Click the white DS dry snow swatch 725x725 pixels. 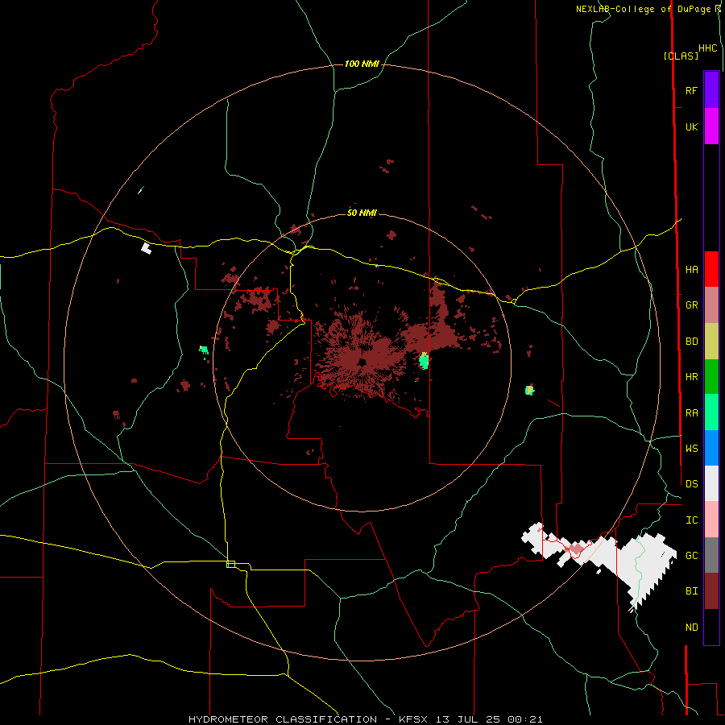711,483
